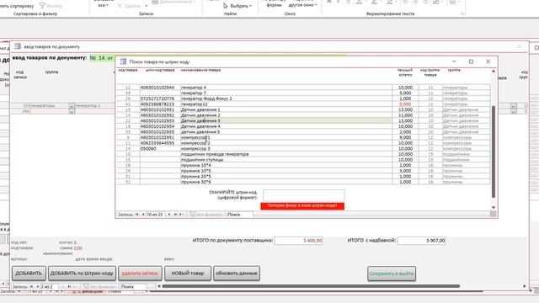Click the scroll down arrow of search window
The height and width of the screenshot is (303, 539).
(x=494, y=208)
